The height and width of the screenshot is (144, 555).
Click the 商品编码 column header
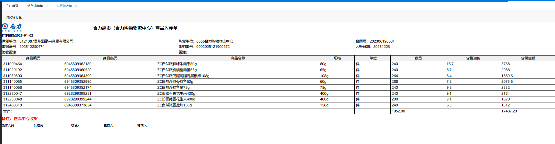point(33,58)
